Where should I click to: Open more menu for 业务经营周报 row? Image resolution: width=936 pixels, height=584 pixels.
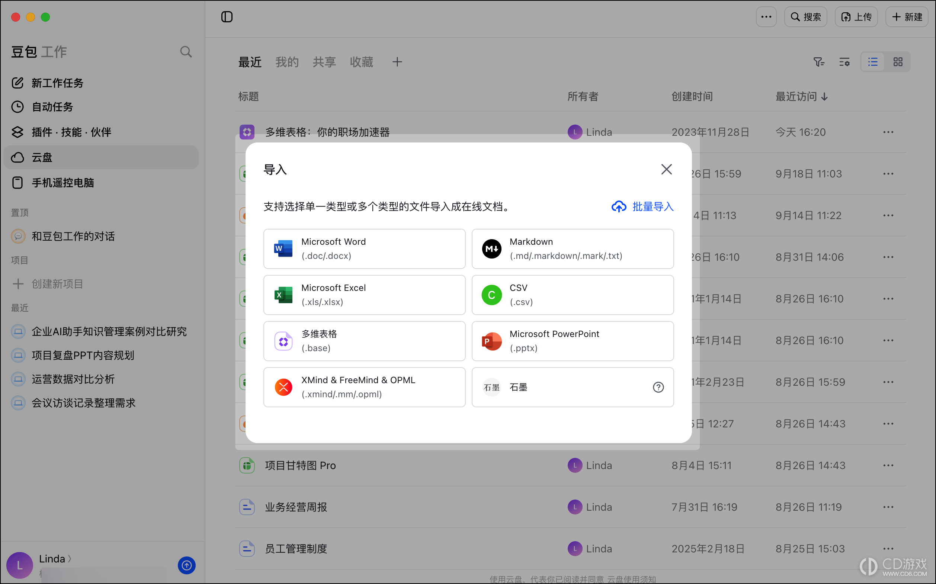pos(888,507)
